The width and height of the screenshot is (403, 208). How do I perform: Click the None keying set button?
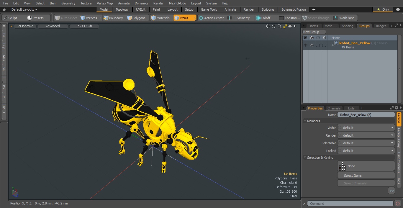click(x=366, y=166)
